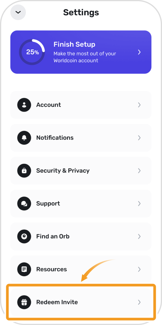162x325 pixels.
Task: Collapse settings with the down-chevron button
Action: tap(18, 12)
